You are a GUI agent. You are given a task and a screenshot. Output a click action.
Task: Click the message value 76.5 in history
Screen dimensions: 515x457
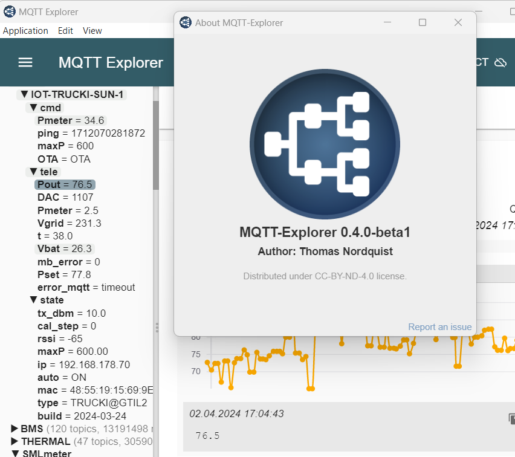[x=207, y=436]
